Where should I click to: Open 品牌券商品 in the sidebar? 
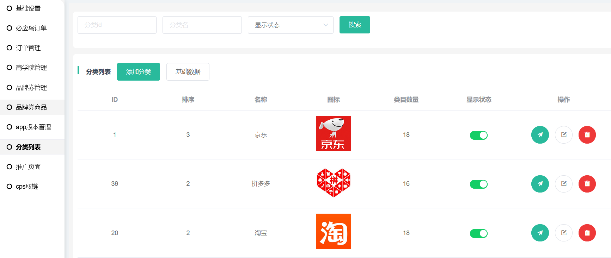click(x=32, y=107)
